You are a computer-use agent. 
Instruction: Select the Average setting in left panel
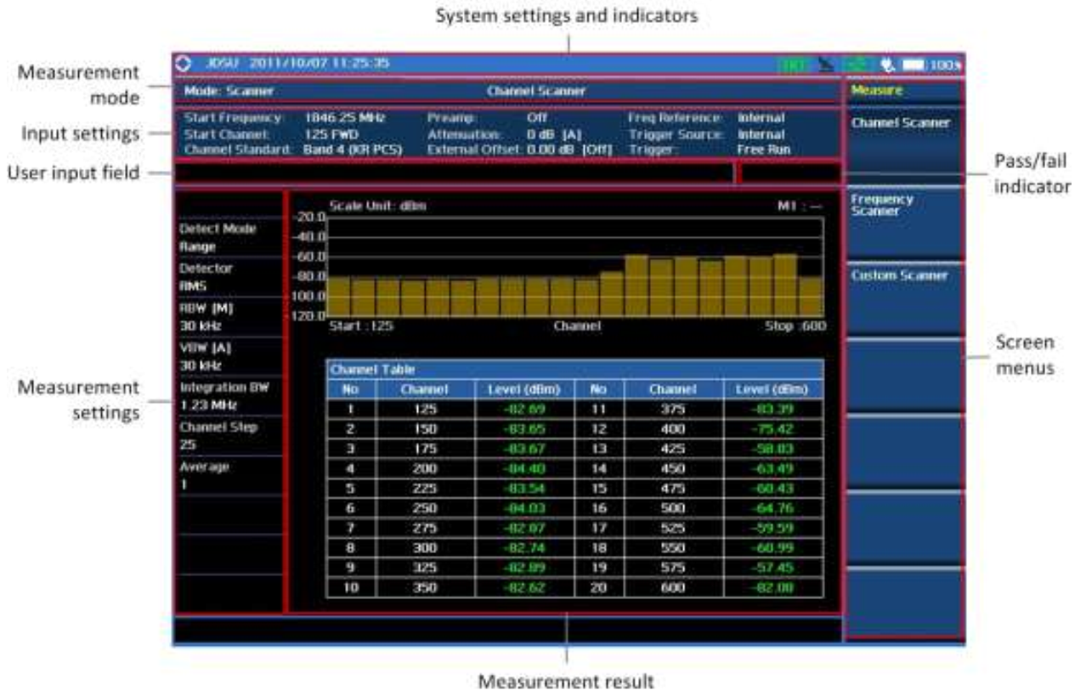[x=227, y=474]
